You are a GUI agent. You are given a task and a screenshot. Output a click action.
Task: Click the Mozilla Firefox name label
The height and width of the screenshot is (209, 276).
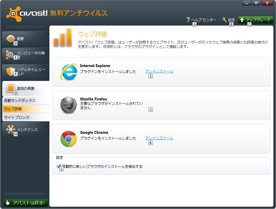point(94,99)
